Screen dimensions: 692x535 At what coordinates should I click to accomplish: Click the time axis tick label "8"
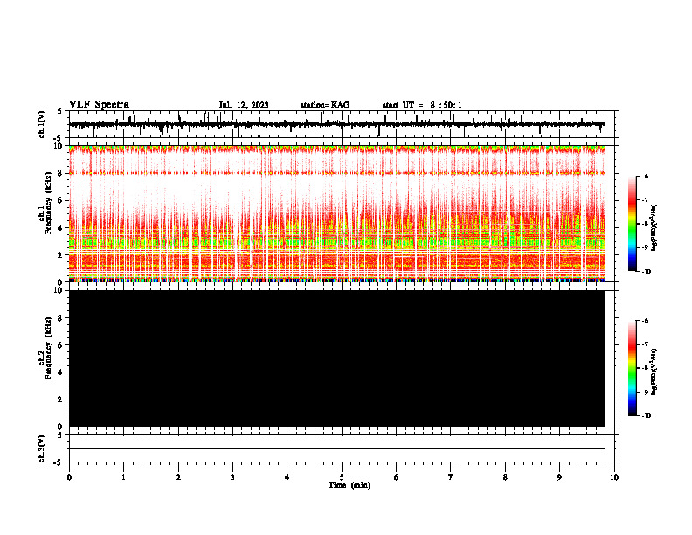pos(505,477)
